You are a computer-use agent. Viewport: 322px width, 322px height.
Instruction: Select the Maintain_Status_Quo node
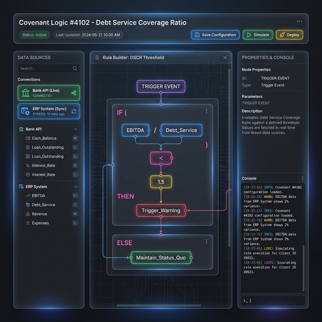[161, 258]
